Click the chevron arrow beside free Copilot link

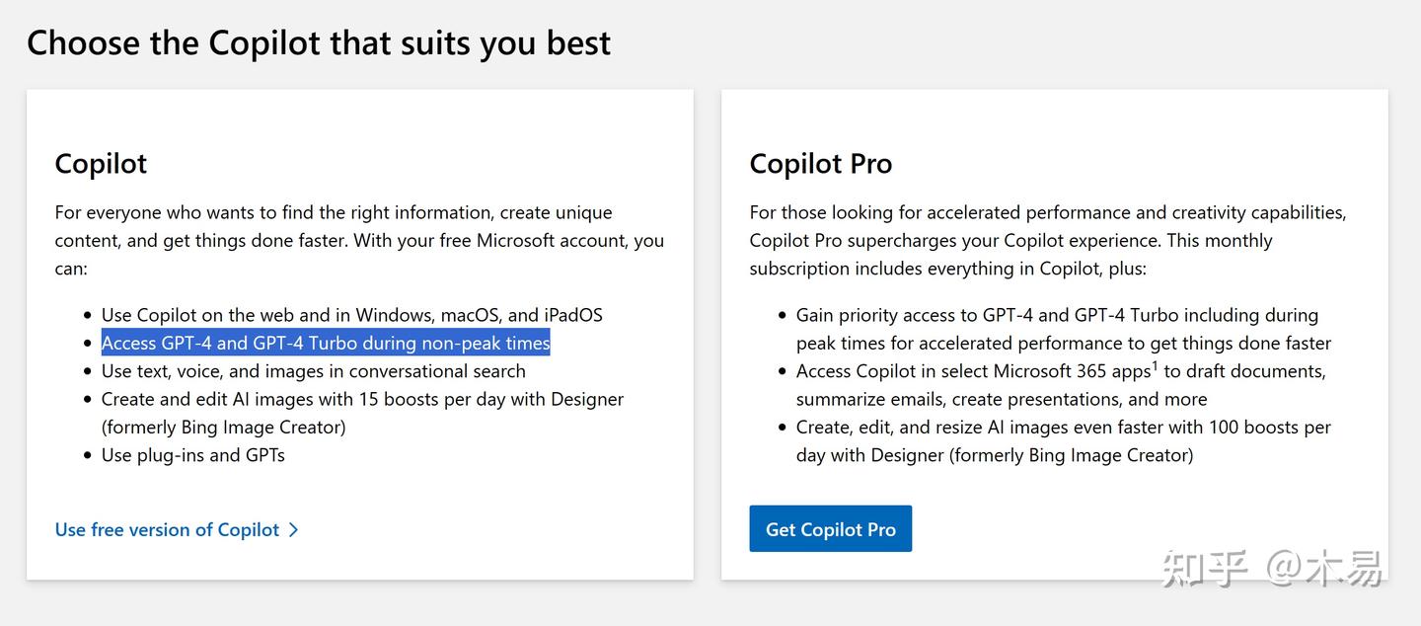(293, 530)
